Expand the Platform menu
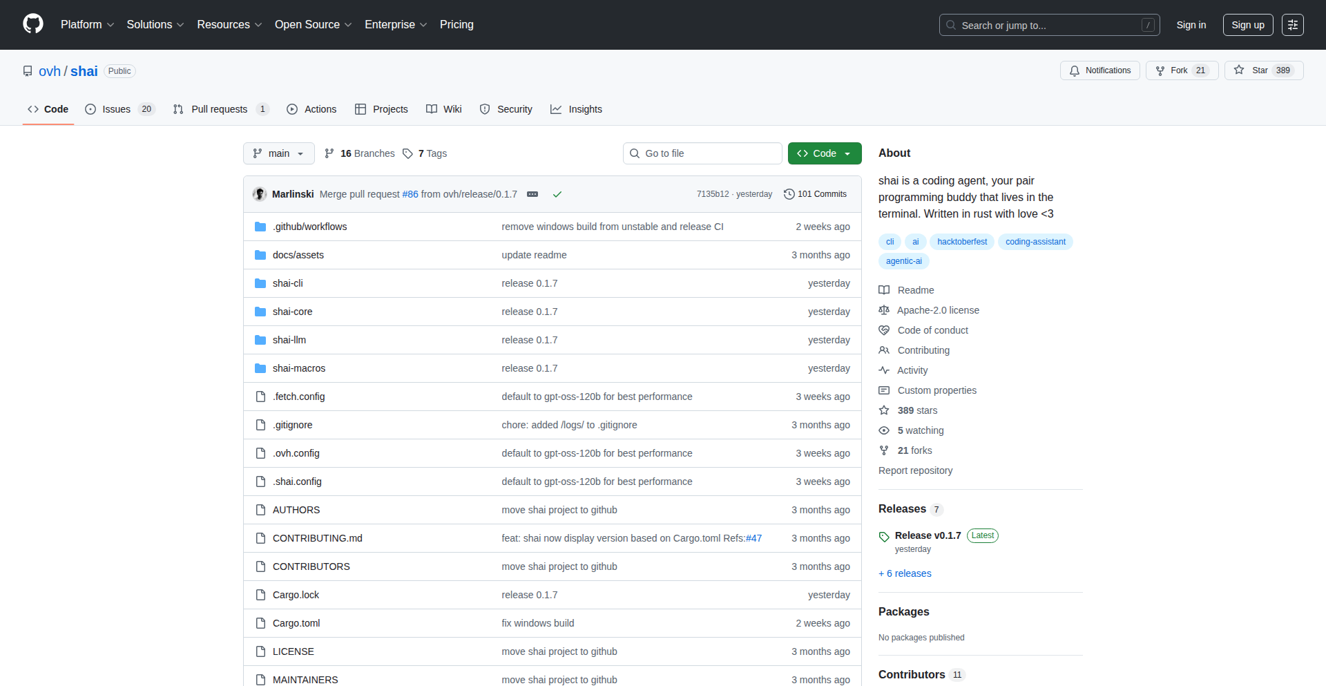Image resolution: width=1326 pixels, height=686 pixels. (87, 25)
